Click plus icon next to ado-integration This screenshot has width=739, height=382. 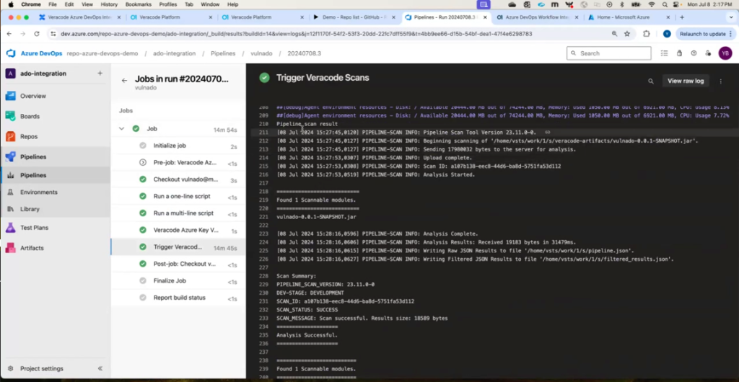[x=100, y=74]
